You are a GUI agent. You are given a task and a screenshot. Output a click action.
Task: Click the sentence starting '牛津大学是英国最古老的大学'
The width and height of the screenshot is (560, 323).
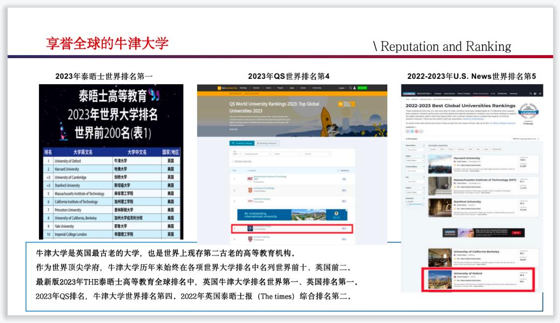click(166, 253)
